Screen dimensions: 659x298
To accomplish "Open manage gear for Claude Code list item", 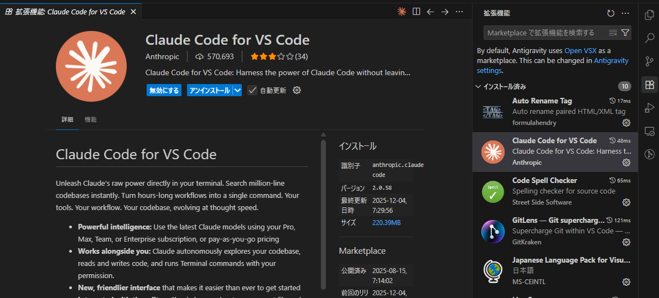I will 626,163.
